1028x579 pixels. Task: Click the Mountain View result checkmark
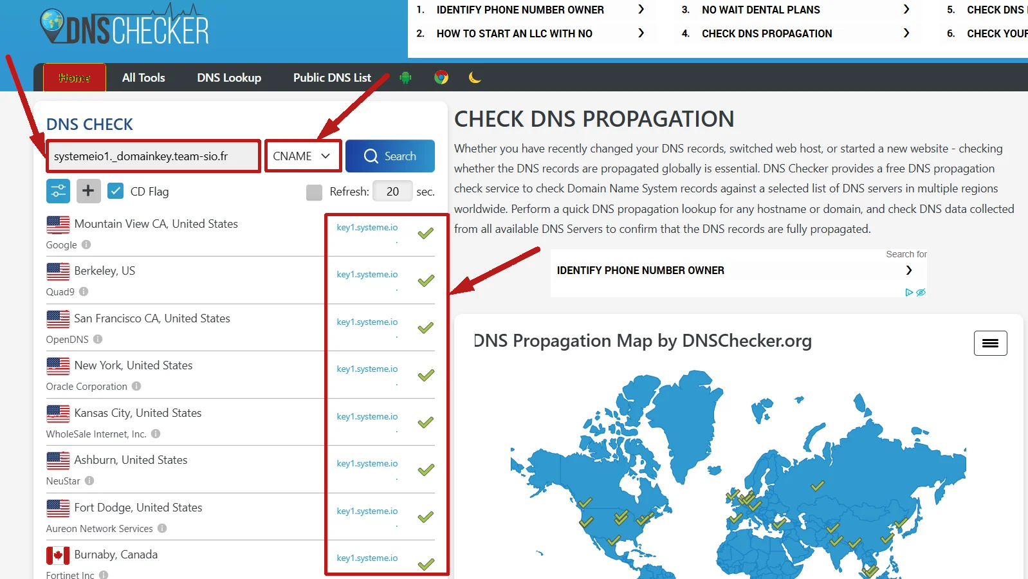(x=425, y=234)
